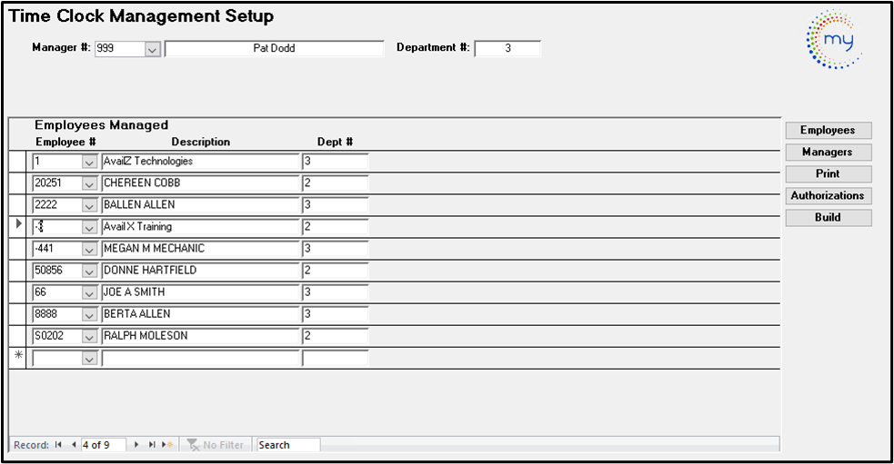This screenshot has height=464, width=894.
Task: Jump to last record in navigator
Action: [x=151, y=445]
